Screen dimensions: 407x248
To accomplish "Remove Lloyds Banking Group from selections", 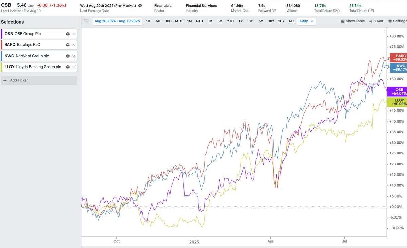I will coord(73,67).
